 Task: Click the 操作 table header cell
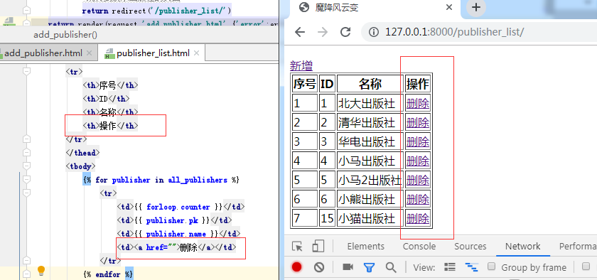(x=418, y=84)
